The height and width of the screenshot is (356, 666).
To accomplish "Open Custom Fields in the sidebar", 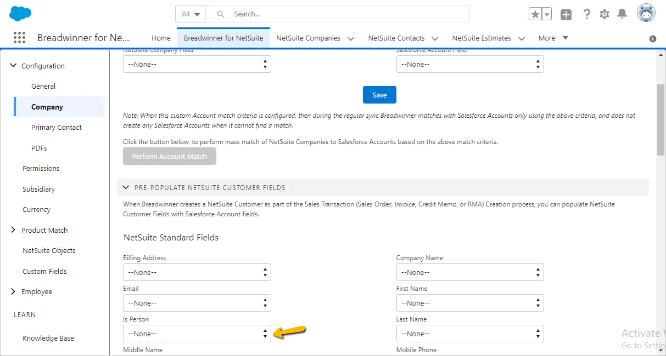I will (x=44, y=271).
